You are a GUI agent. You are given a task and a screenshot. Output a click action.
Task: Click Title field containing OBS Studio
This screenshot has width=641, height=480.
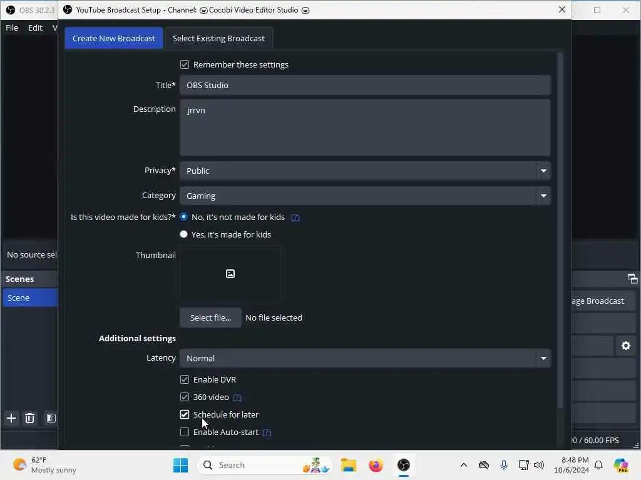365,85
